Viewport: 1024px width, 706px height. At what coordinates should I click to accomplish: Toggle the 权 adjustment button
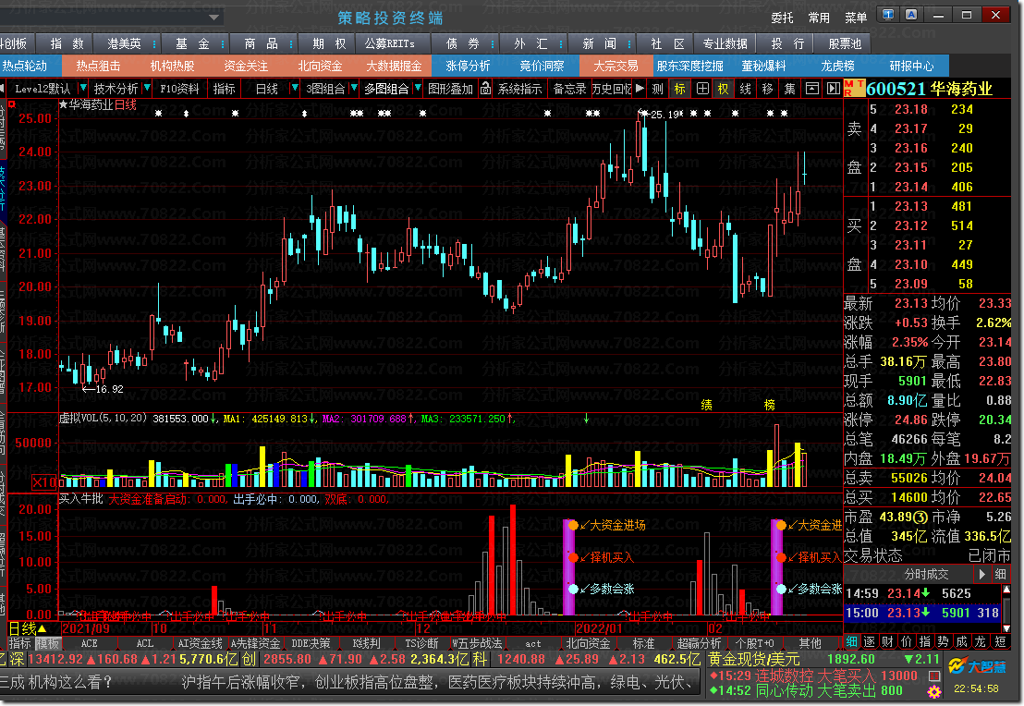[x=724, y=89]
